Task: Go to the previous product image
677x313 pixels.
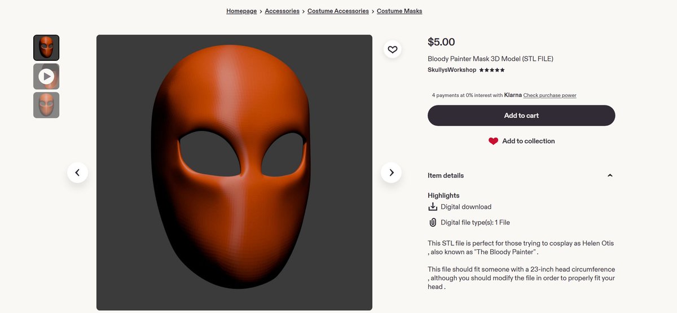Action: click(x=77, y=173)
